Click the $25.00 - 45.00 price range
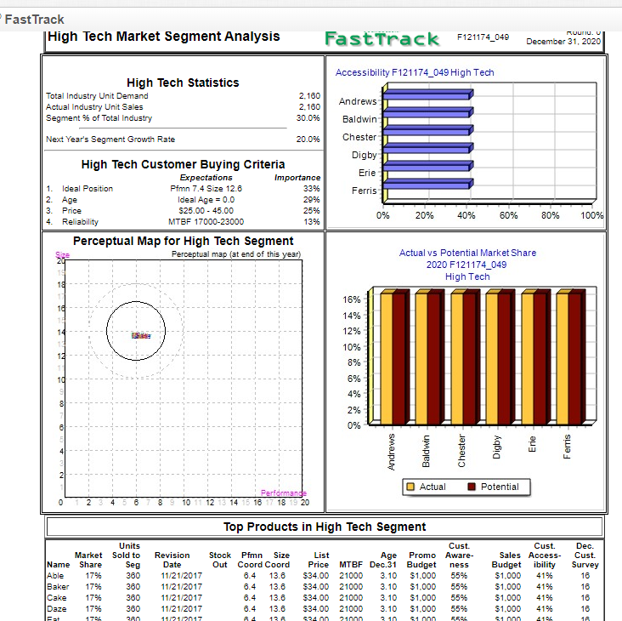Image resolution: width=622 pixels, height=621 pixels. tap(206, 211)
